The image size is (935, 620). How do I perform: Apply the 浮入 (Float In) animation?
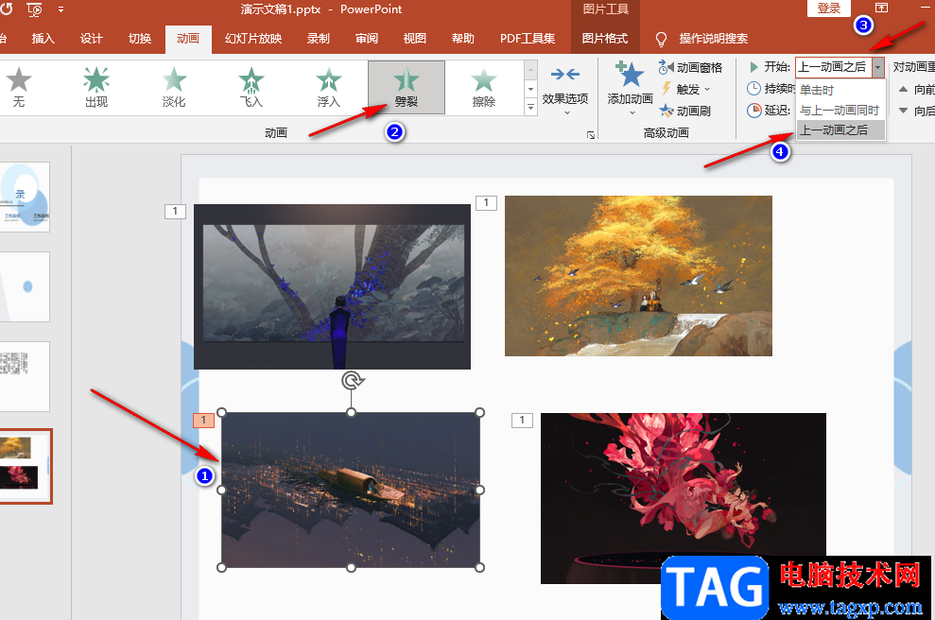pyautogui.click(x=329, y=87)
